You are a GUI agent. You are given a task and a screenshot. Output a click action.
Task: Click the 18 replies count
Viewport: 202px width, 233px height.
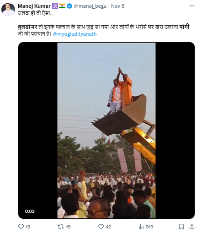click(x=28, y=227)
